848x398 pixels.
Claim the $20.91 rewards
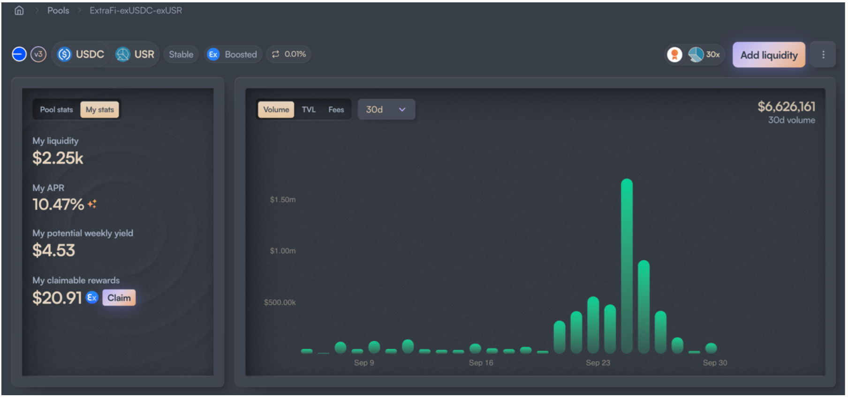point(119,298)
